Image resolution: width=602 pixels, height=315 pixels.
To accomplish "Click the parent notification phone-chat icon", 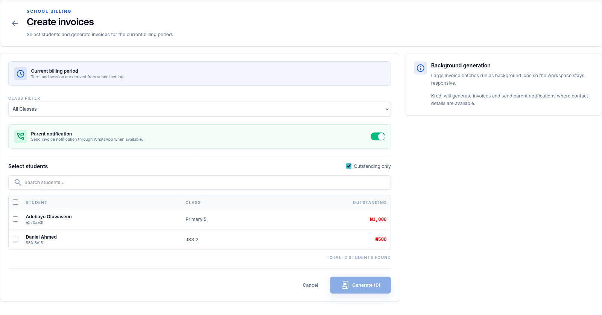I will 21,136.
